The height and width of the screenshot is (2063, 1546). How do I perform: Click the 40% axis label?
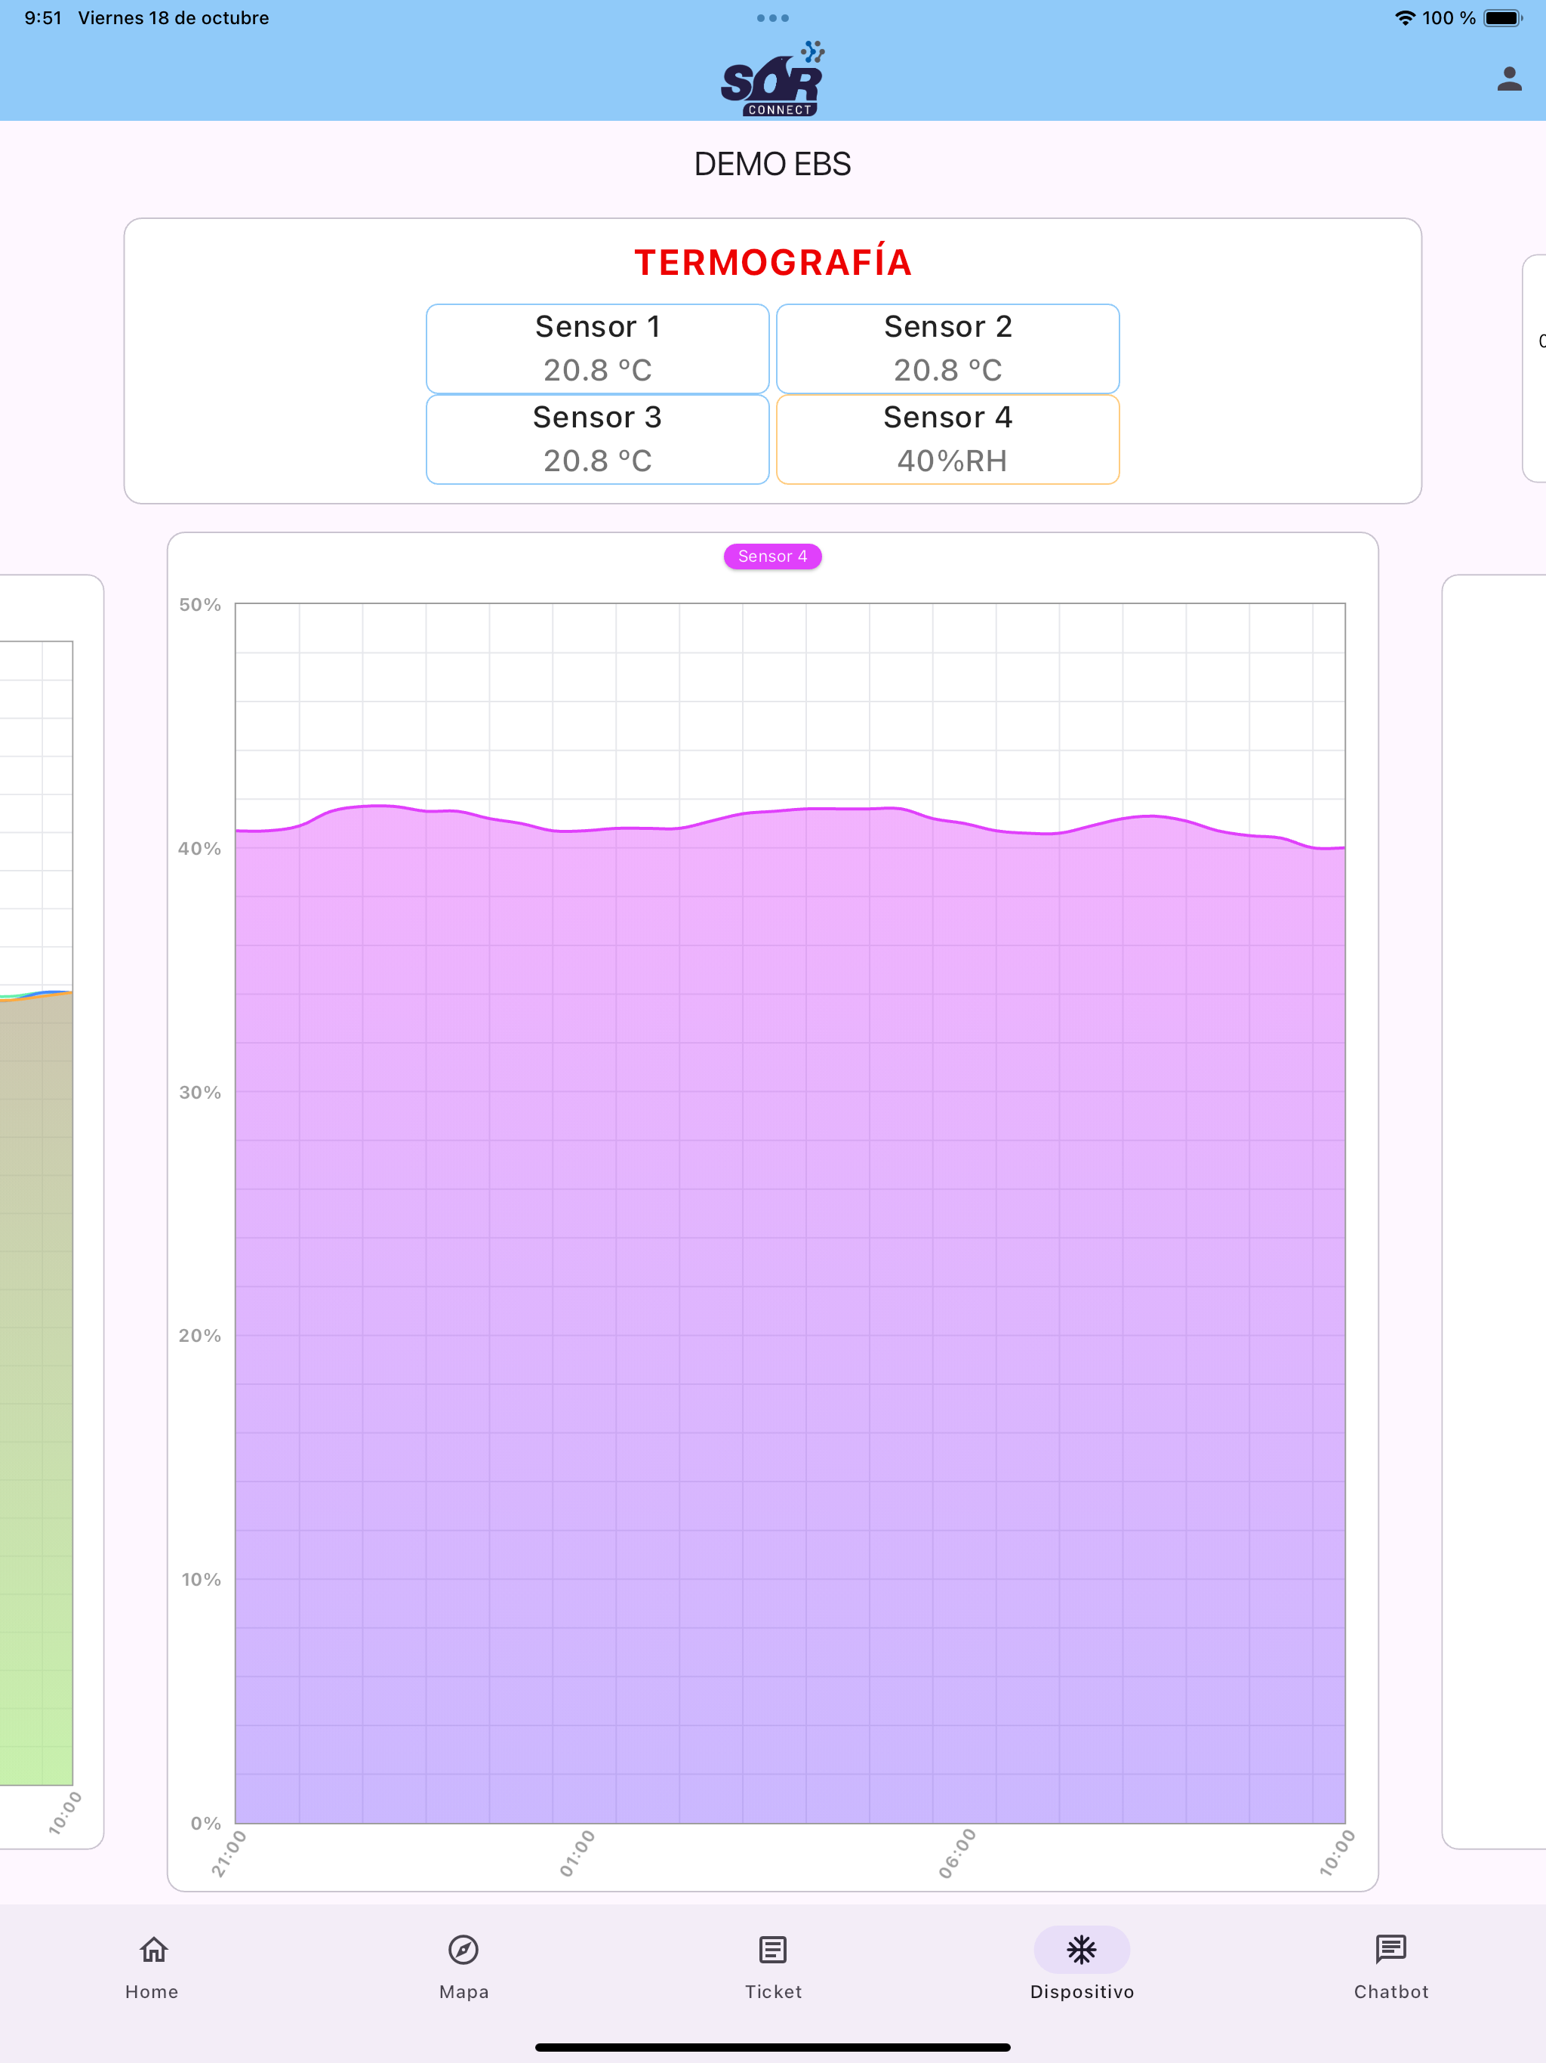point(199,849)
